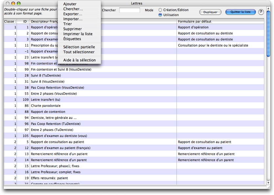274x195 pixels.
Task: Select Lettre Professeur; phase1; fixes row
Action: click(x=134, y=166)
